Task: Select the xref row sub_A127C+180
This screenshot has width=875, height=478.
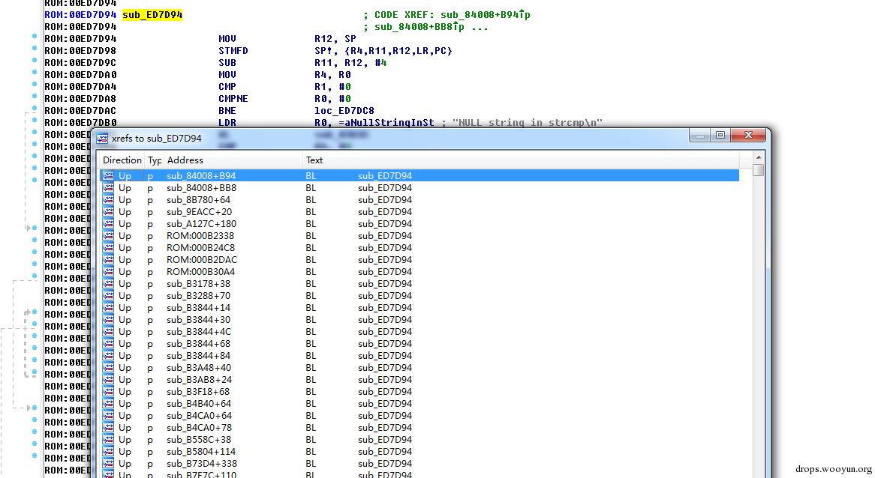Action: click(x=419, y=223)
